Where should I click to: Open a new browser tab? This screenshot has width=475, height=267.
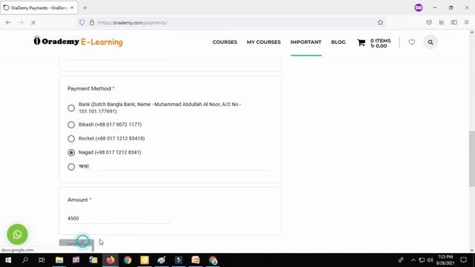85,8
